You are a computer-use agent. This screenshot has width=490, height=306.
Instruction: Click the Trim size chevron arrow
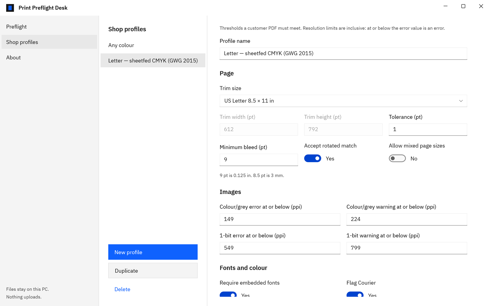(x=461, y=101)
